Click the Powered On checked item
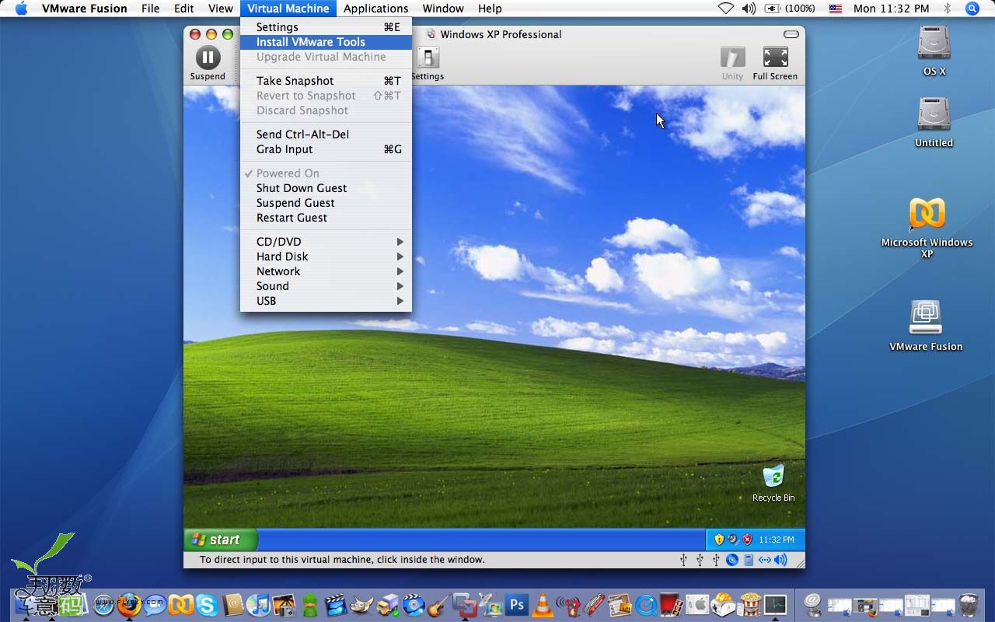 (x=288, y=173)
